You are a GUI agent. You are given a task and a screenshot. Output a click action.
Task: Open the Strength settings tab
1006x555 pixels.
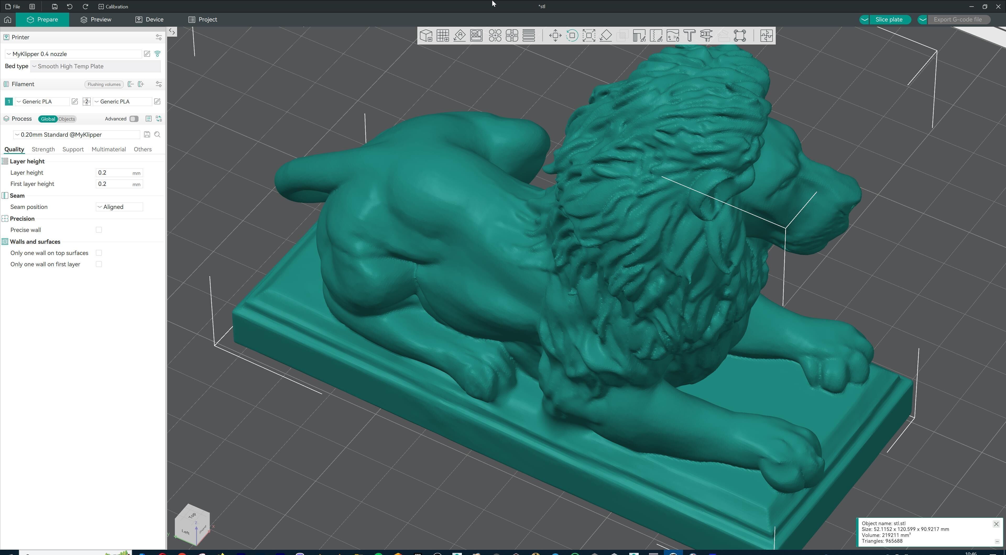[43, 149]
